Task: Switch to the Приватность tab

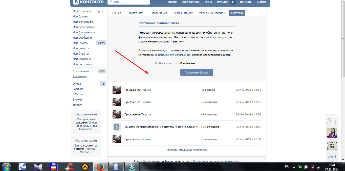Action: 136,13
